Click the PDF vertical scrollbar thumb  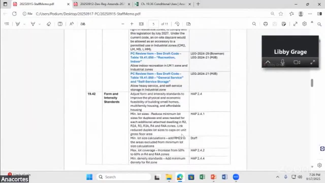tap(312, 83)
